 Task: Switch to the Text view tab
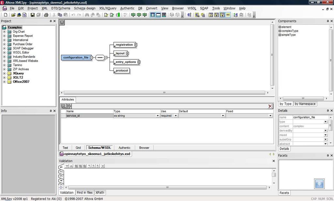(65, 148)
